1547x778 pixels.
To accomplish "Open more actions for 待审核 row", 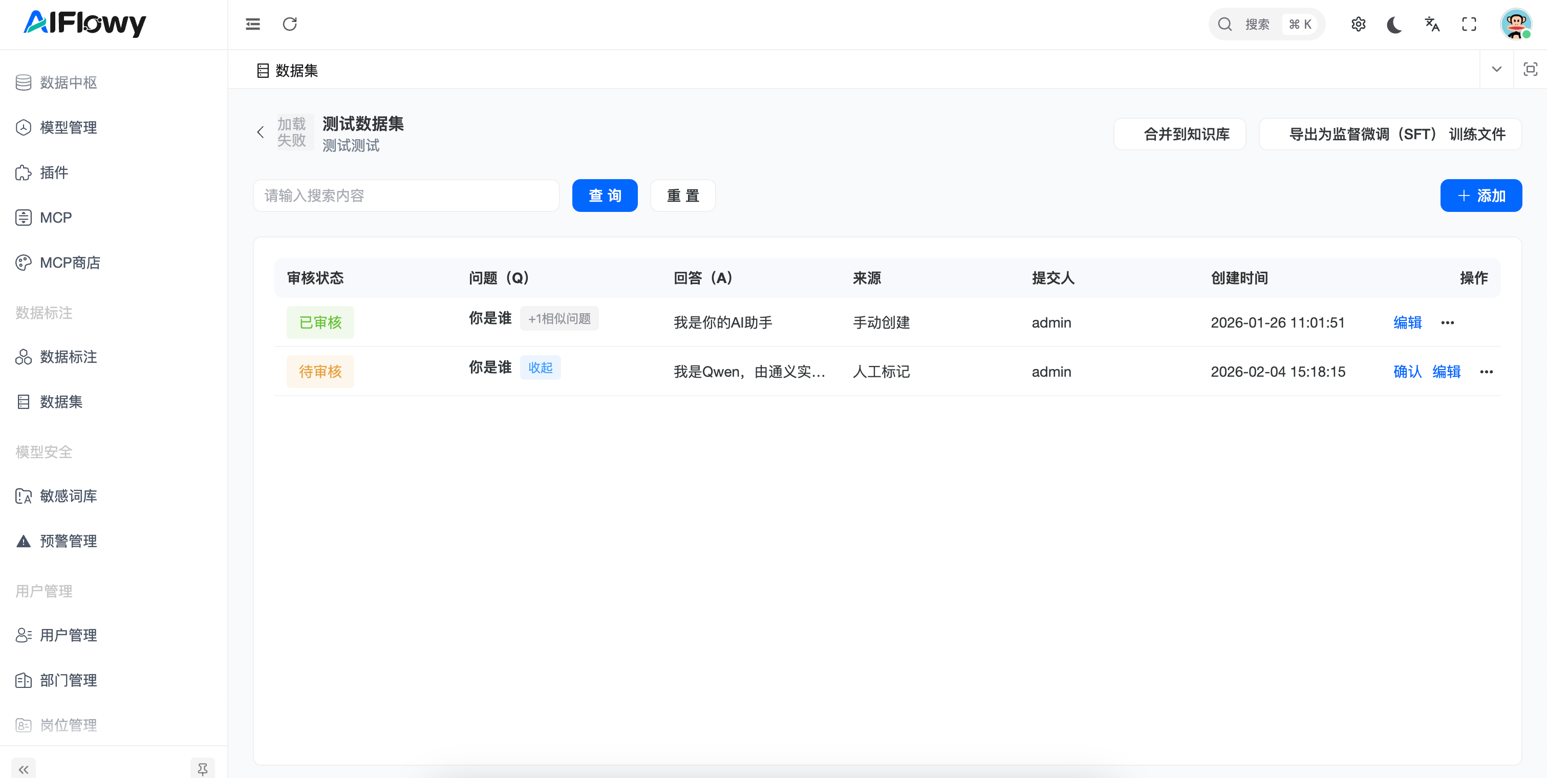I will pyautogui.click(x=1487, y=372).
